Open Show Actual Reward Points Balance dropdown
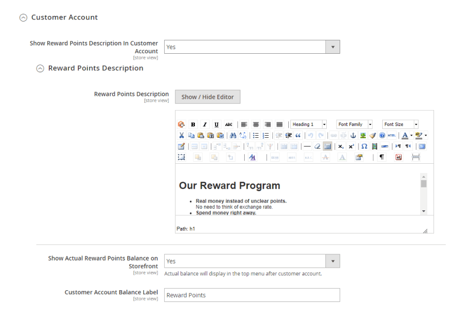Screen dimensions: 455x325 252,261
